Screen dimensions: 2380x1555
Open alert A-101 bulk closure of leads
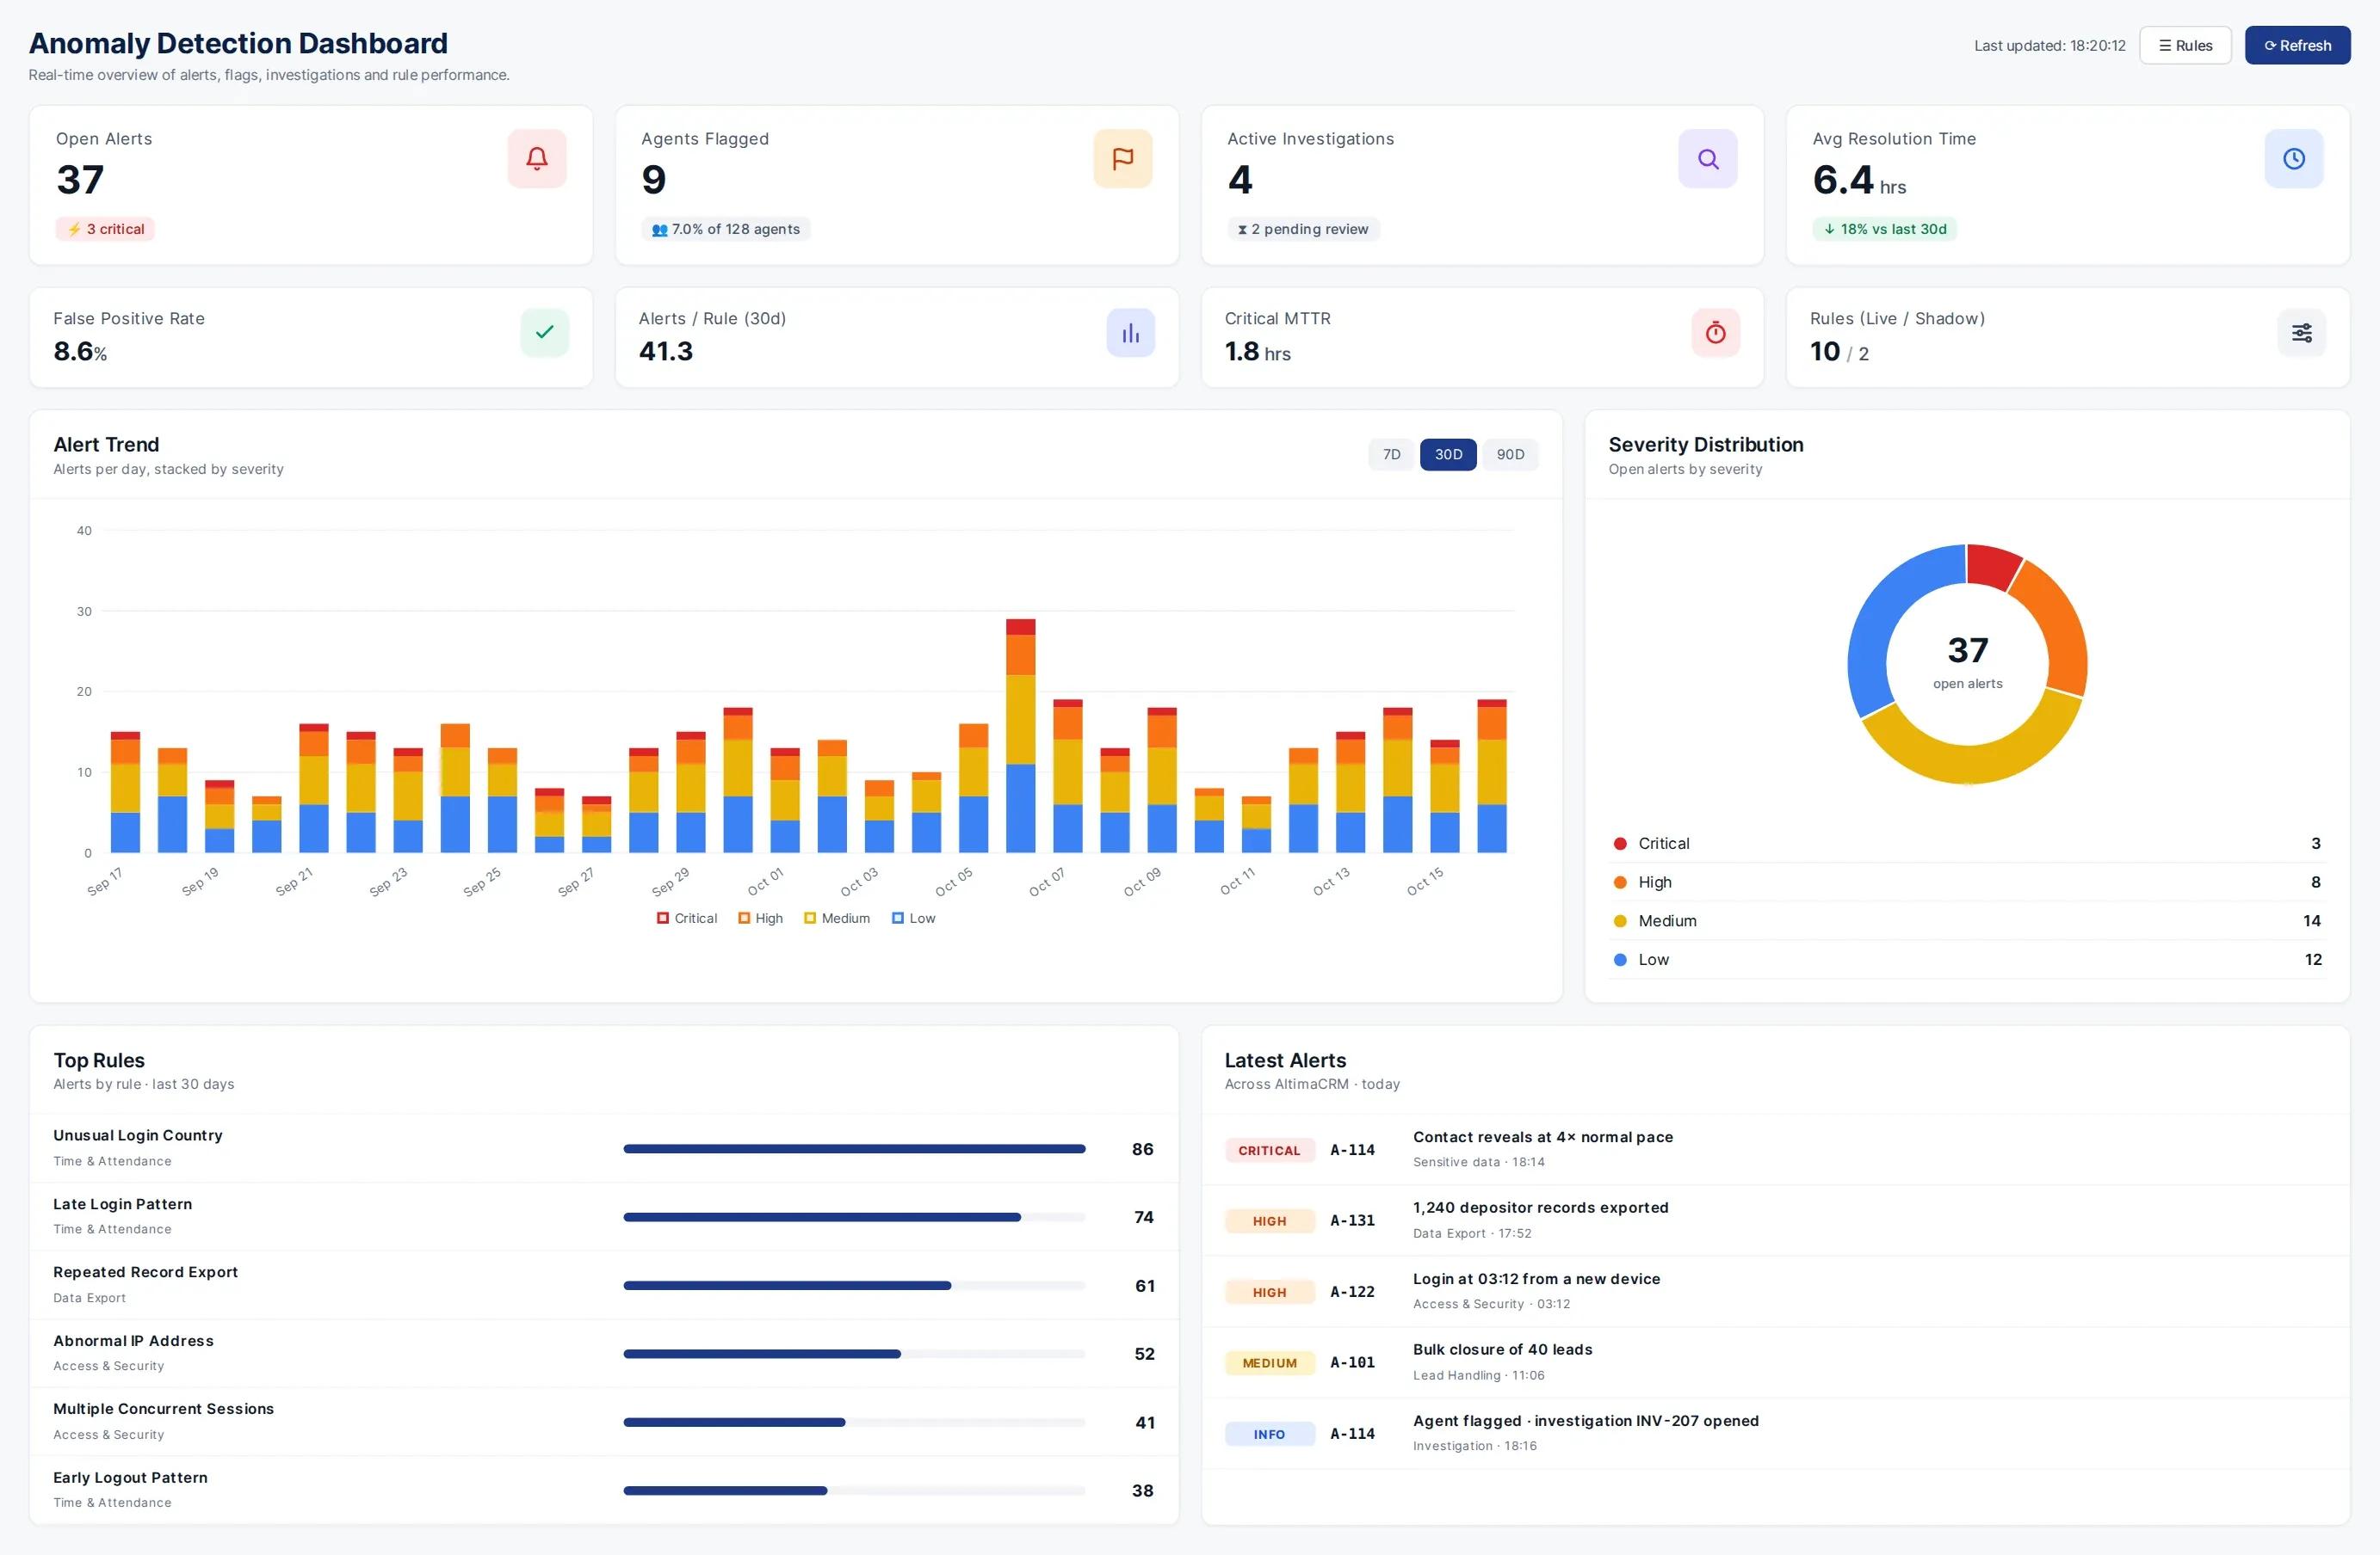1775,1362
